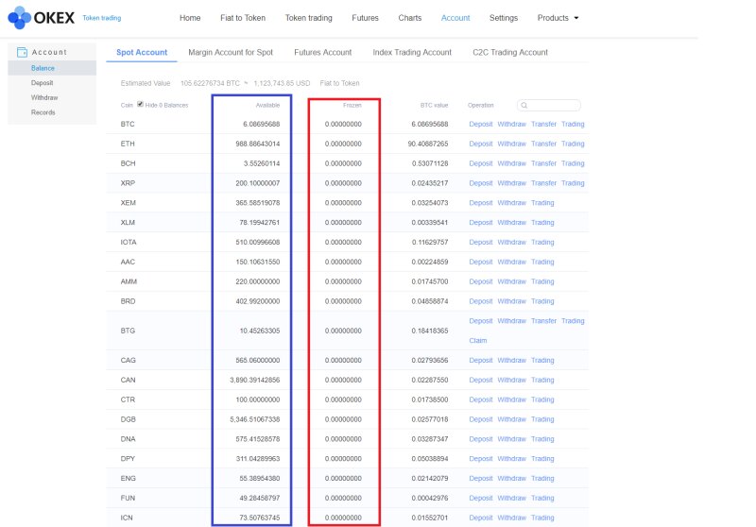Click into the coin search input field
The height and width of the screenshot is (527, 756).
[553, 105]
